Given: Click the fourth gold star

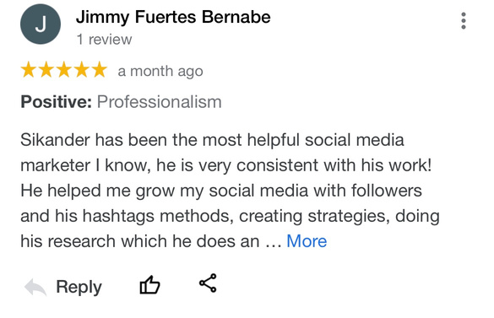Looking at the screenshot, I should point(82,70).
